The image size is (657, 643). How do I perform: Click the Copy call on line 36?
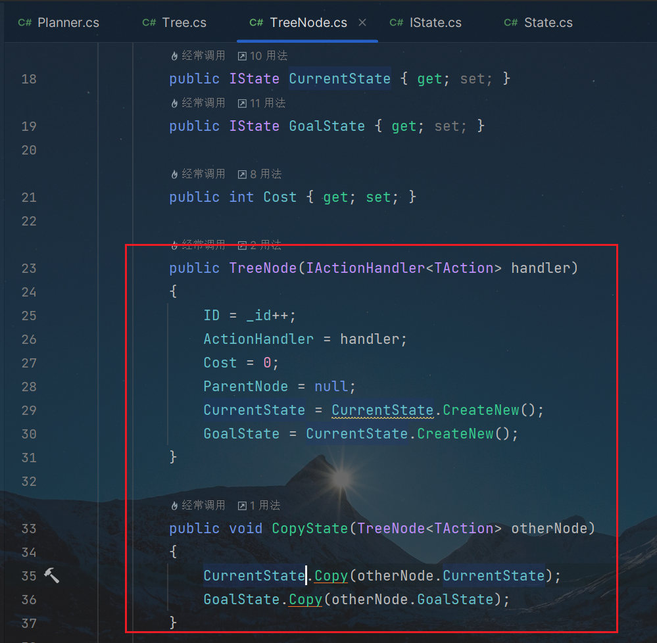pyautogui.click(x=305, y=600)
